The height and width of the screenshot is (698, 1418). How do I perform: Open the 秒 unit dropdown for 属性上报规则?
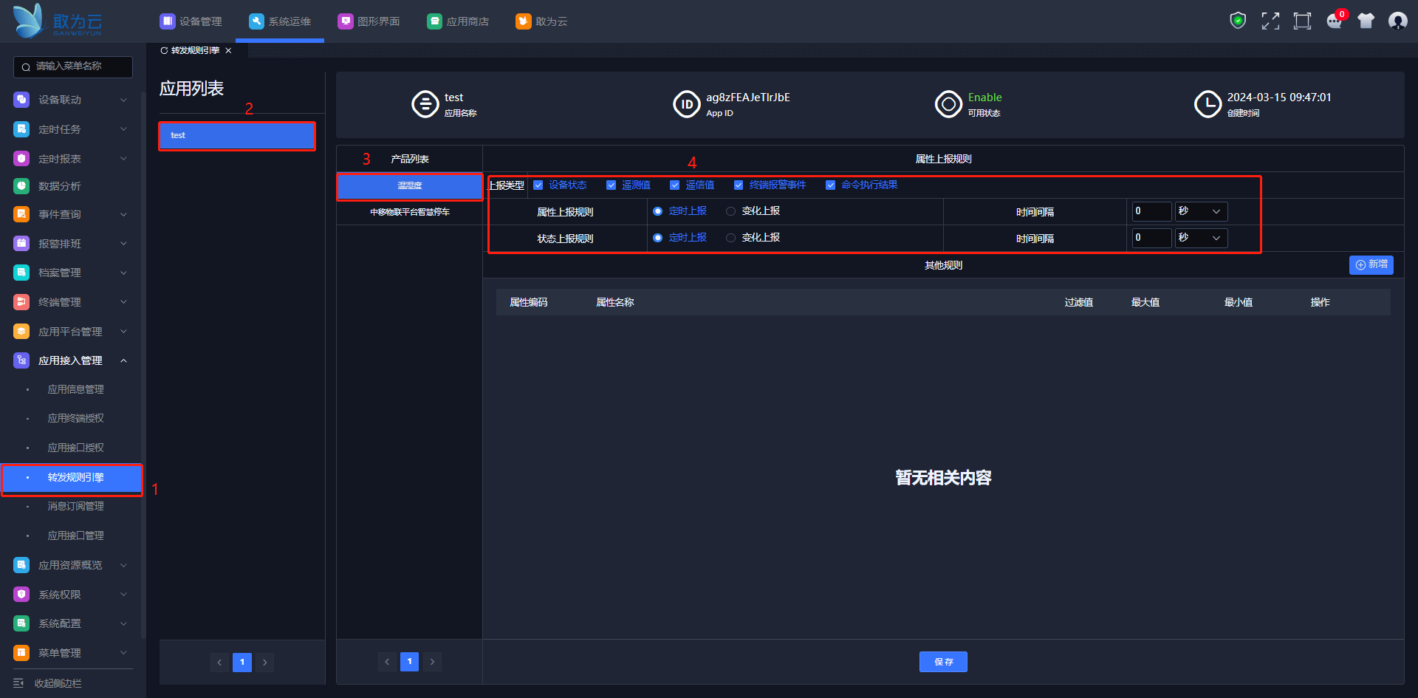(1202, 211)
